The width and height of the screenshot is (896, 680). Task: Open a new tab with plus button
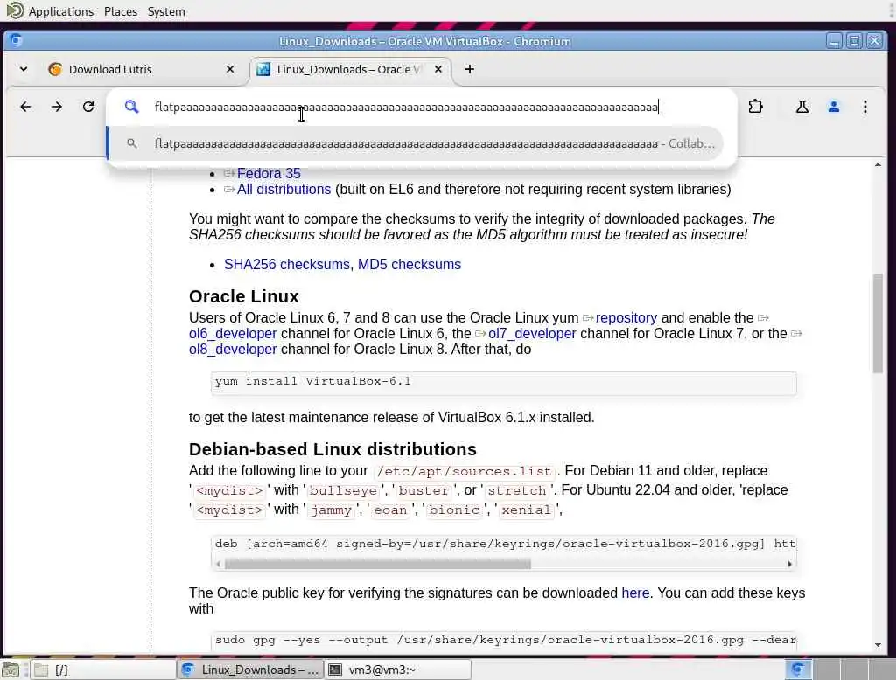click(470, 69)
